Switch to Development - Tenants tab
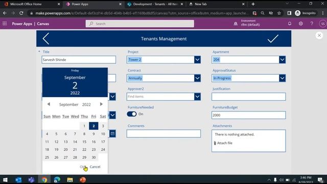 coord(155,4)
